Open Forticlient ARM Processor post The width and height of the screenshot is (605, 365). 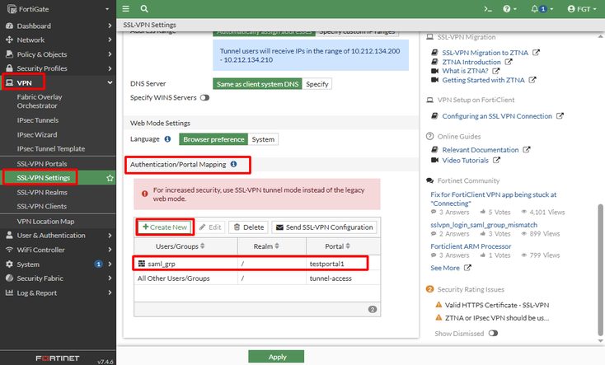pos(471,246)
